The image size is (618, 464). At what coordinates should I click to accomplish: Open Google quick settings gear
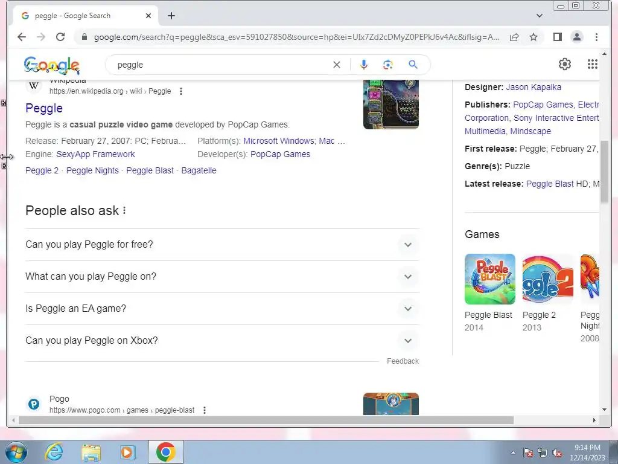coord(565,64)
